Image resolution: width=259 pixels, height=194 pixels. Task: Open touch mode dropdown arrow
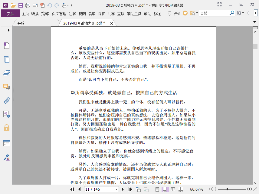point(68,5)
